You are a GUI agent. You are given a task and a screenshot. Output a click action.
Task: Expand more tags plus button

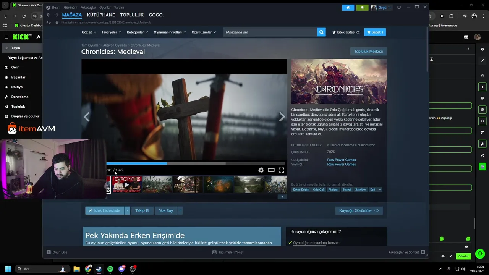coord(379,189)
